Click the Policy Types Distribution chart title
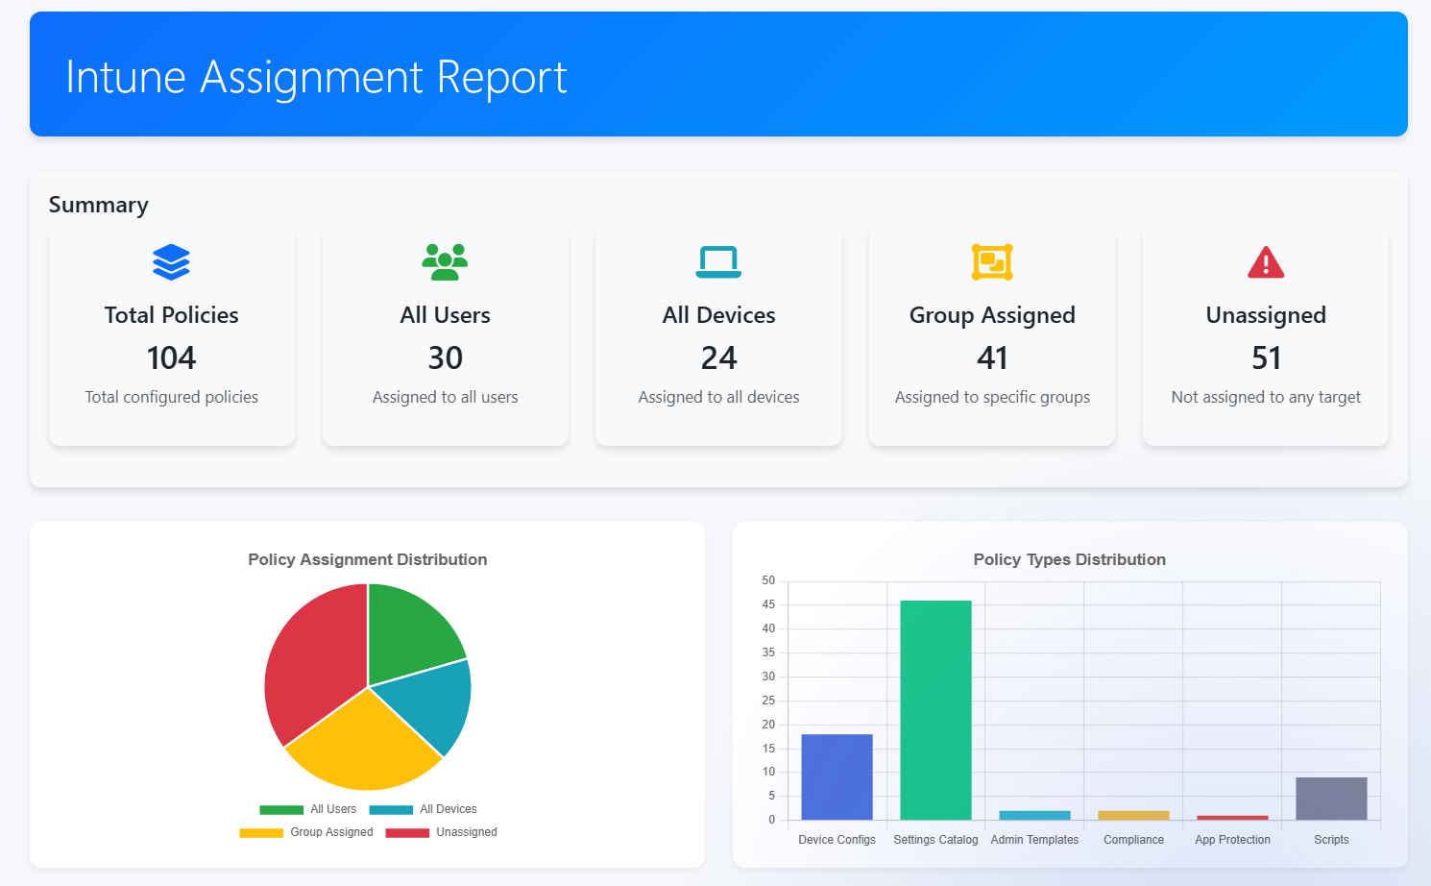The height and width of the screenshot is (886, 1431). (x=1069, y=559)
